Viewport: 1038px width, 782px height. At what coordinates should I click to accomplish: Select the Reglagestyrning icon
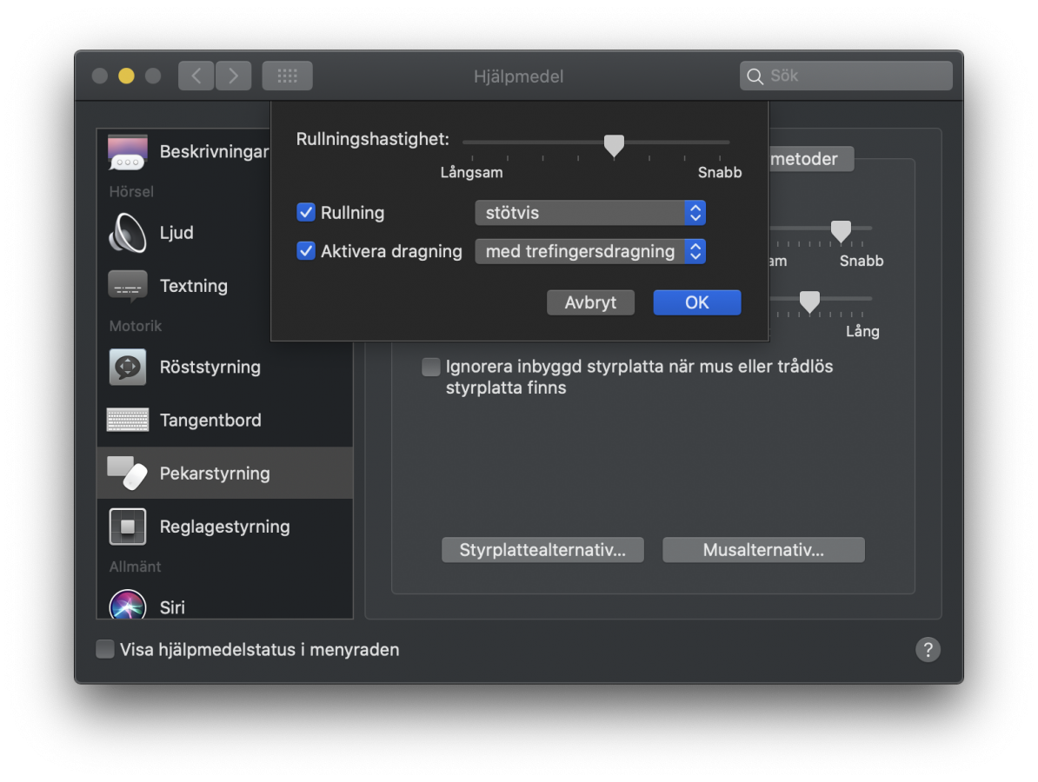pyautogui.click(x=128, y=527)
